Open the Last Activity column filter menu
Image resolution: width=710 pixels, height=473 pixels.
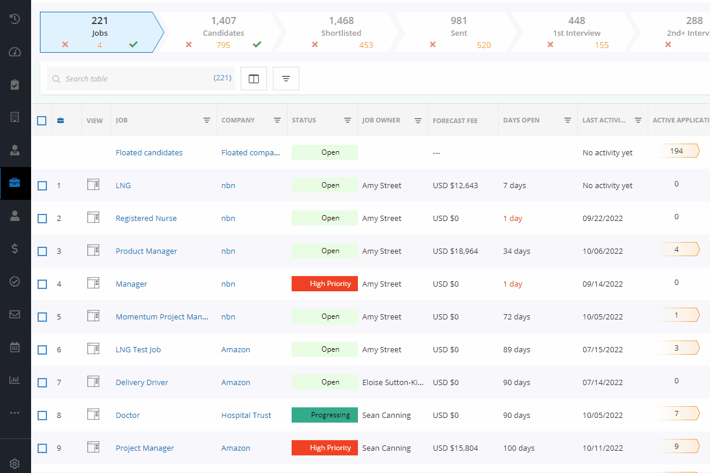pos(638,120)
